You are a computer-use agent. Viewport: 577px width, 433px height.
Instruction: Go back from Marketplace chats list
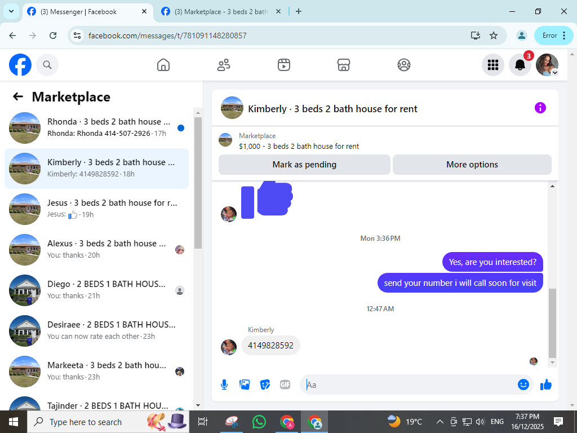coord(17,97)
